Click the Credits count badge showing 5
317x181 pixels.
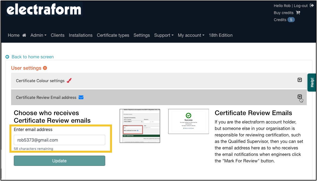point(291,20)
